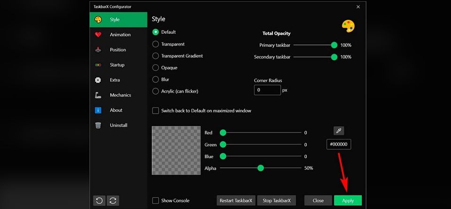The height and width of the screenshot is (209, 451).
Task: Tick the Show Console checkbox
Action: click(156, 201)
